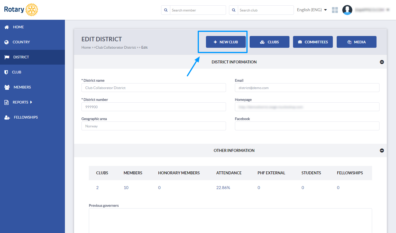Click the Attendance column header
Image resolution: width=396 pixels, height=233 pixels.
[x=229, y=173]
